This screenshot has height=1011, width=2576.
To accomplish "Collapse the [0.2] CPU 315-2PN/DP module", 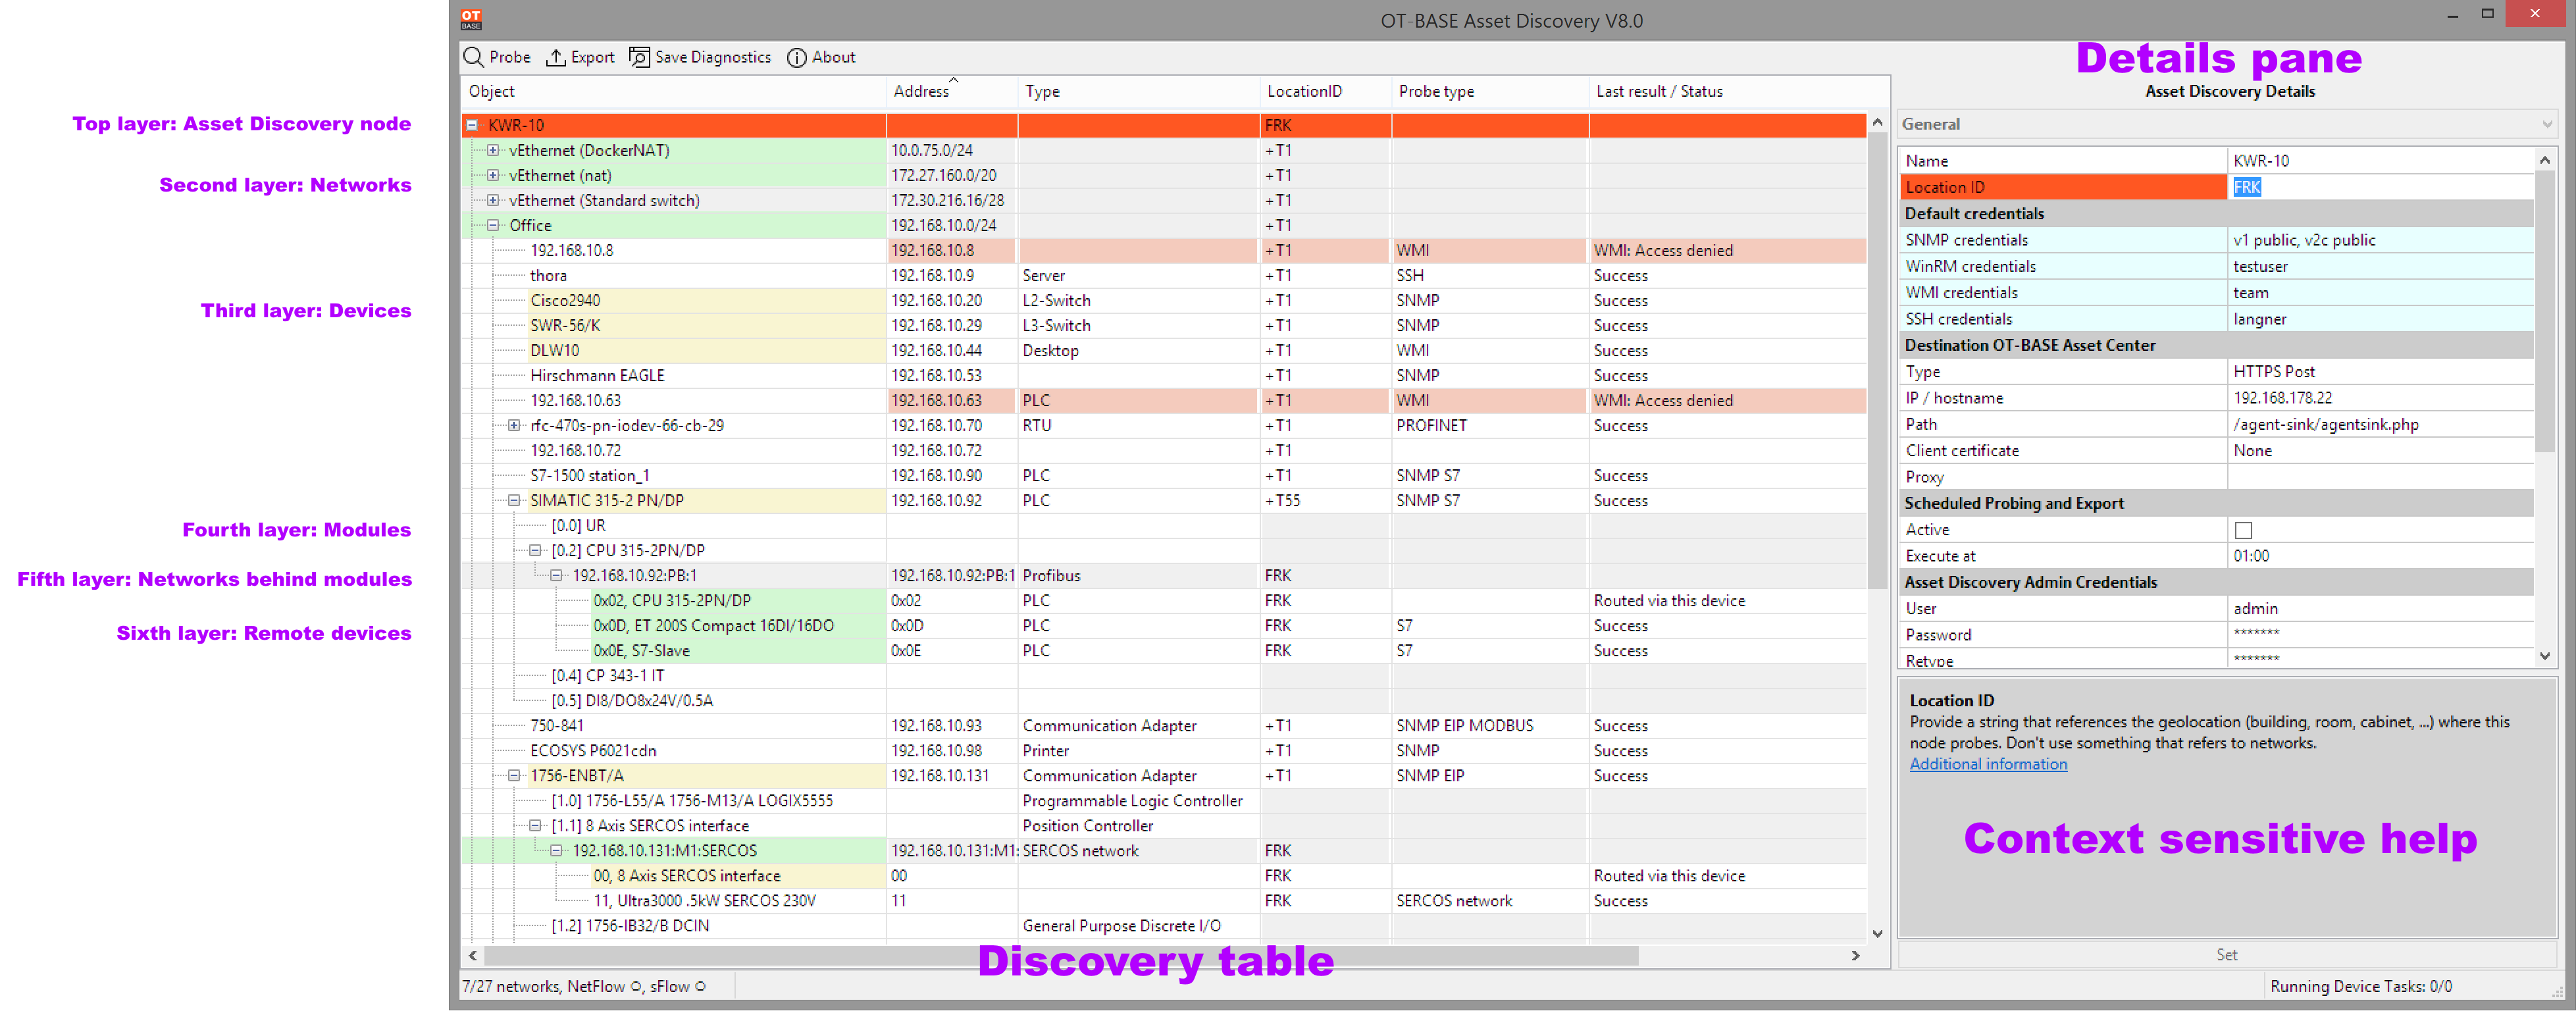I will (x=535, y=550).
